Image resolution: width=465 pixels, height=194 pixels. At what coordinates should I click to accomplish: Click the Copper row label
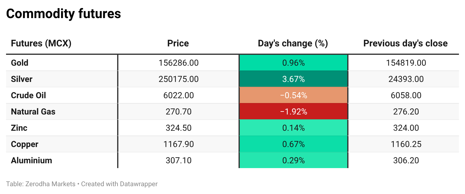coord(24,144)
